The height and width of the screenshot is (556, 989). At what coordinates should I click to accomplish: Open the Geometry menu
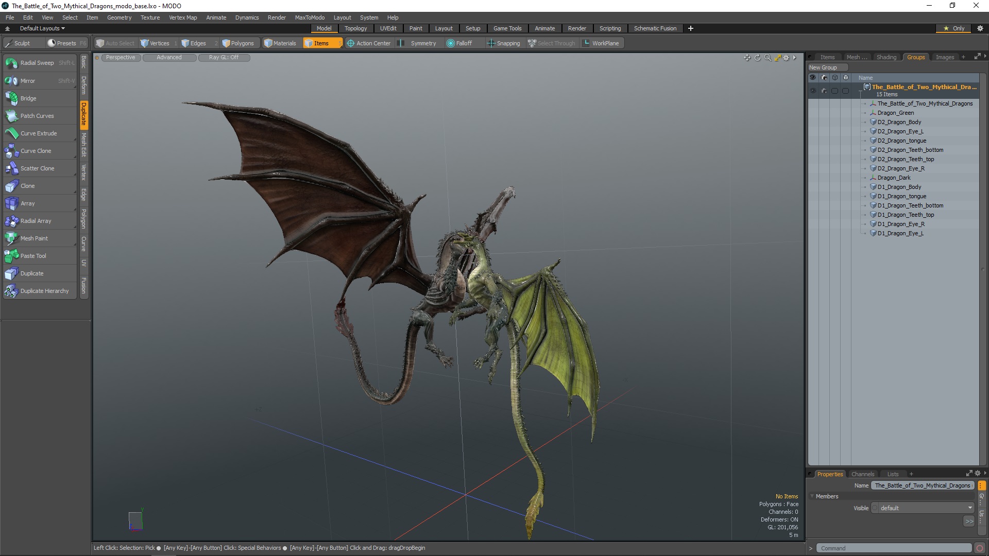point(119,18)
